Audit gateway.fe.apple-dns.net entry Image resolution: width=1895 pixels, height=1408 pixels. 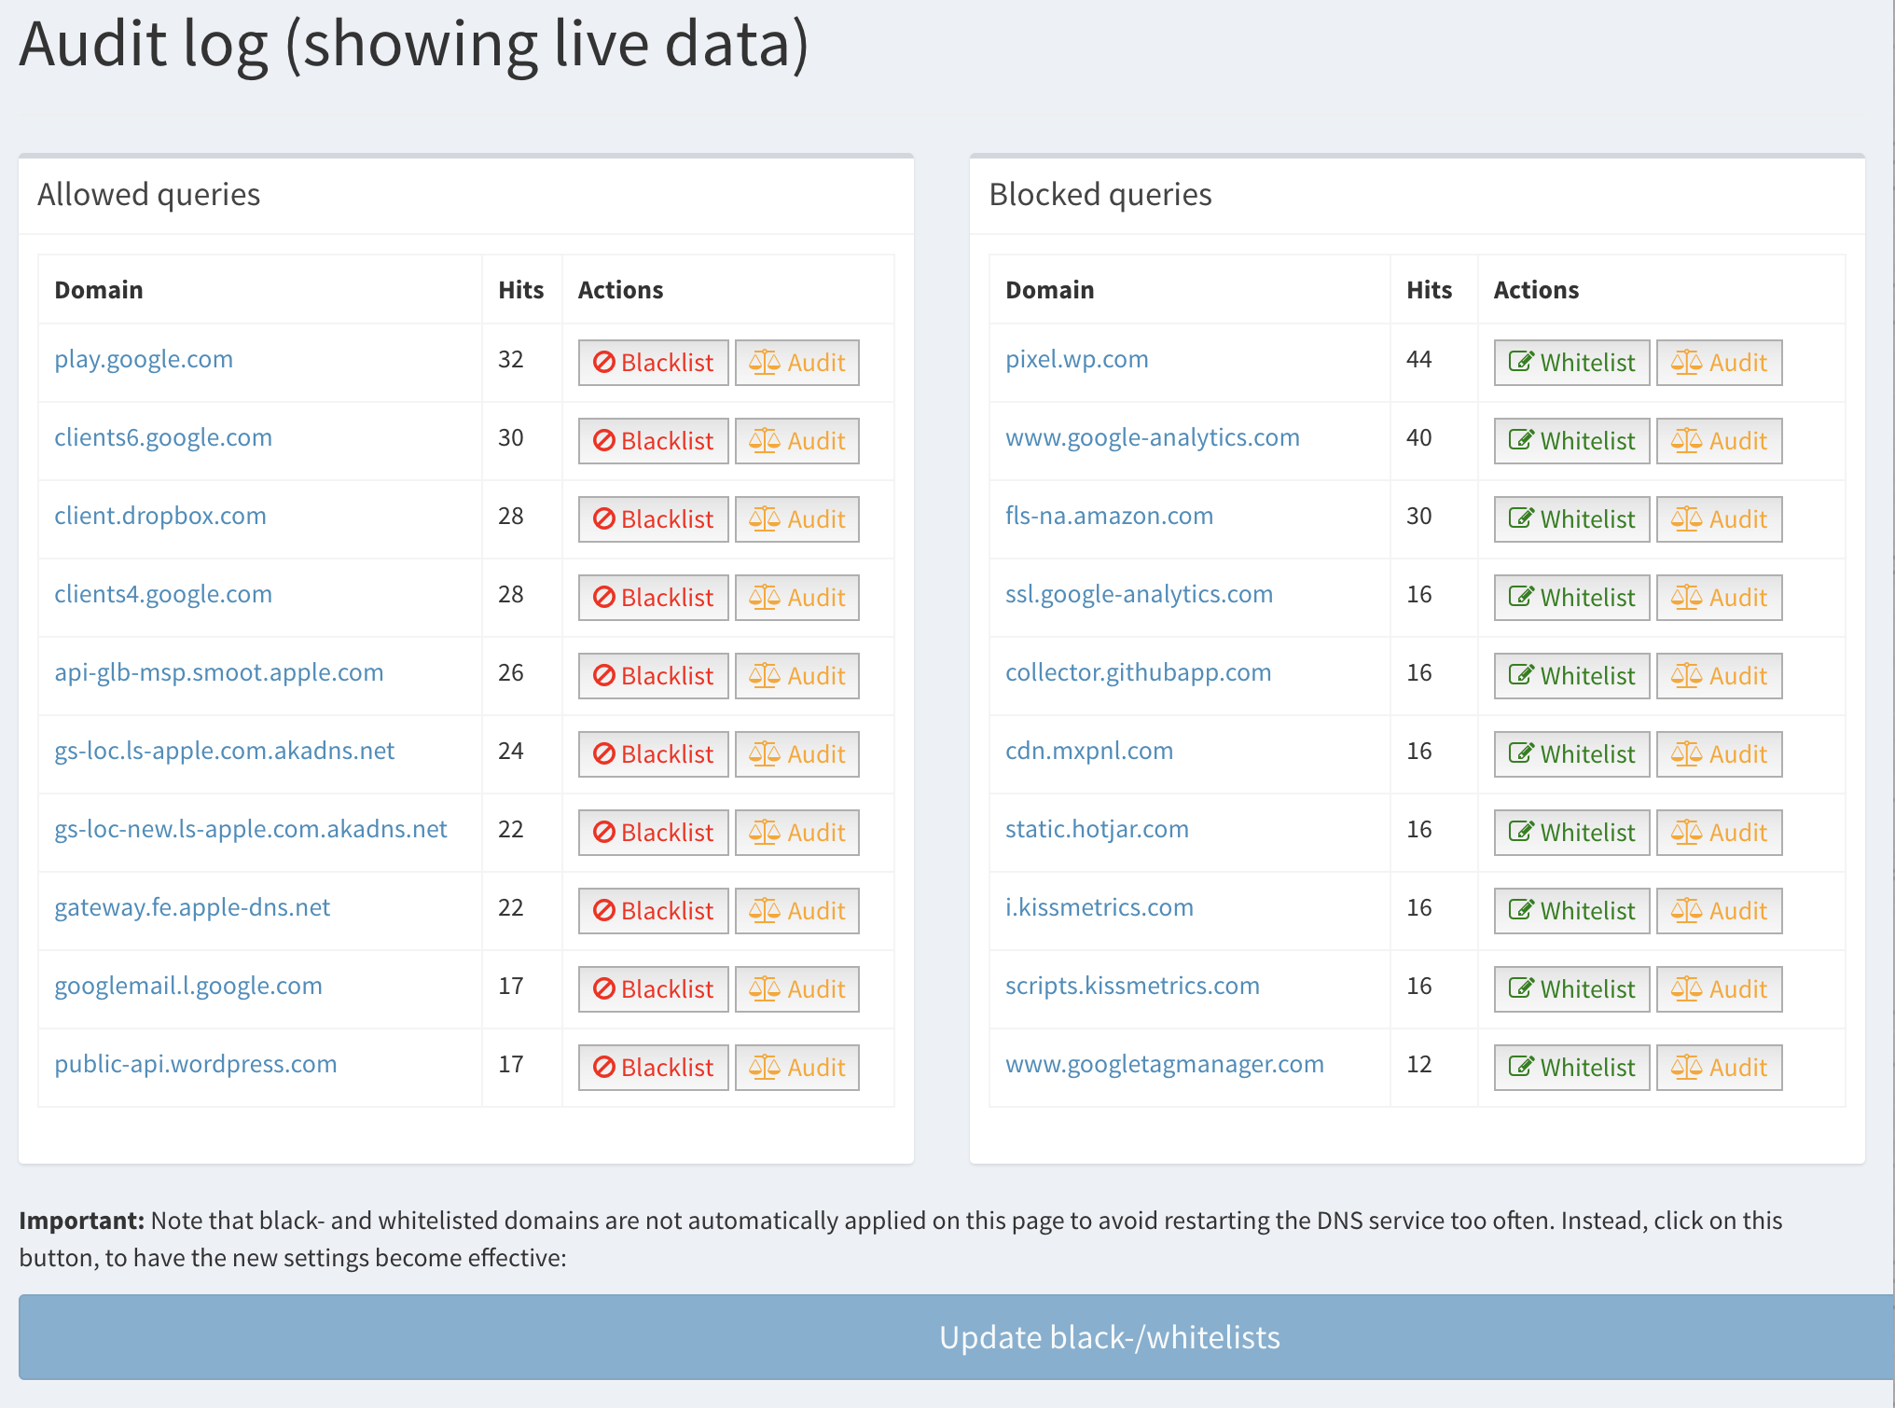click(x=796, y=911)
